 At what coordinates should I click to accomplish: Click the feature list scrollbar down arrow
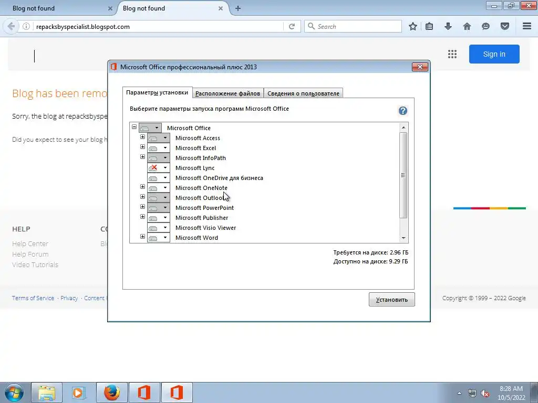tap(403, 238)
